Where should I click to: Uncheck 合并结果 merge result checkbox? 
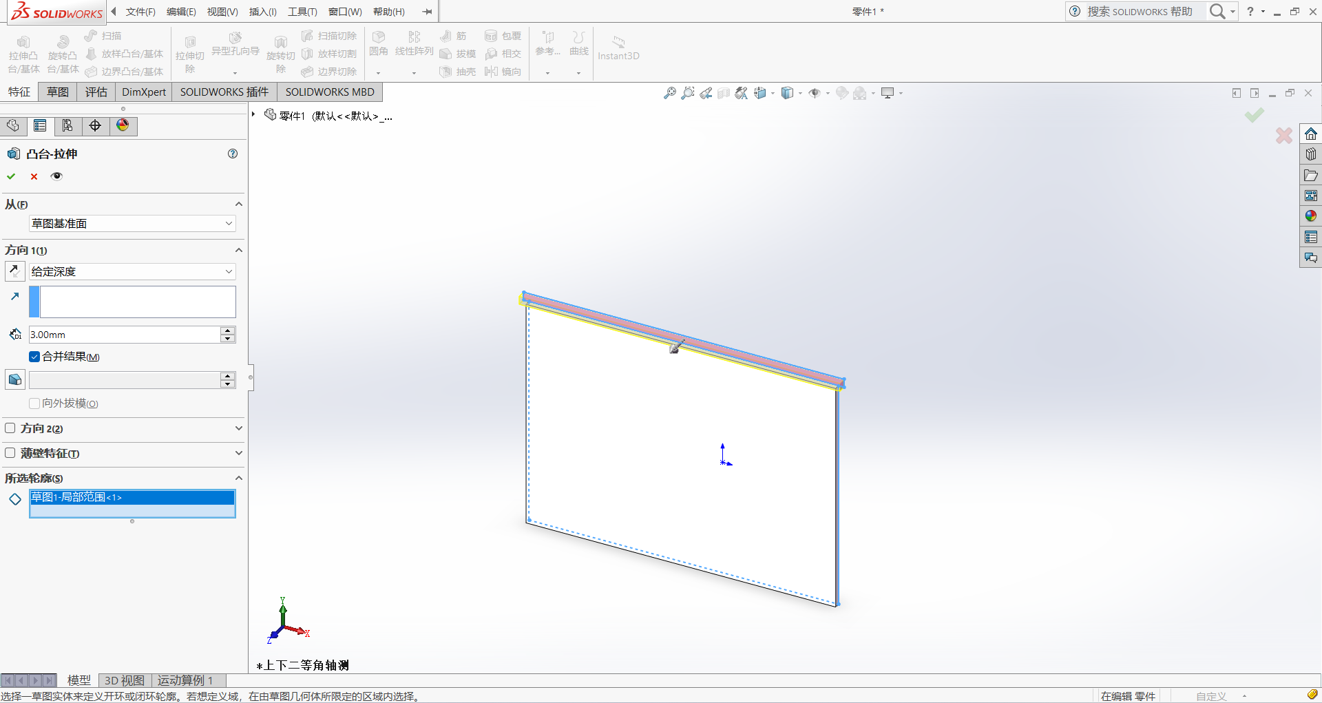click(x=34, y=357)
